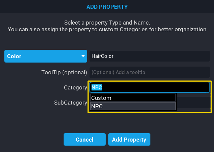Screen dimensions: 214x152
Task: Click the word Color in the type selector
Action: point(14,56)
